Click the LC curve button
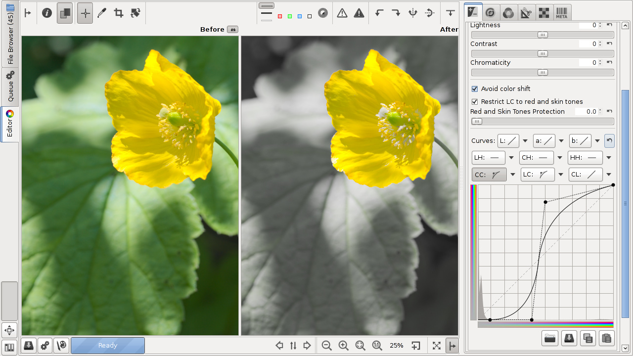633x356 pixels. pos(537,175)
